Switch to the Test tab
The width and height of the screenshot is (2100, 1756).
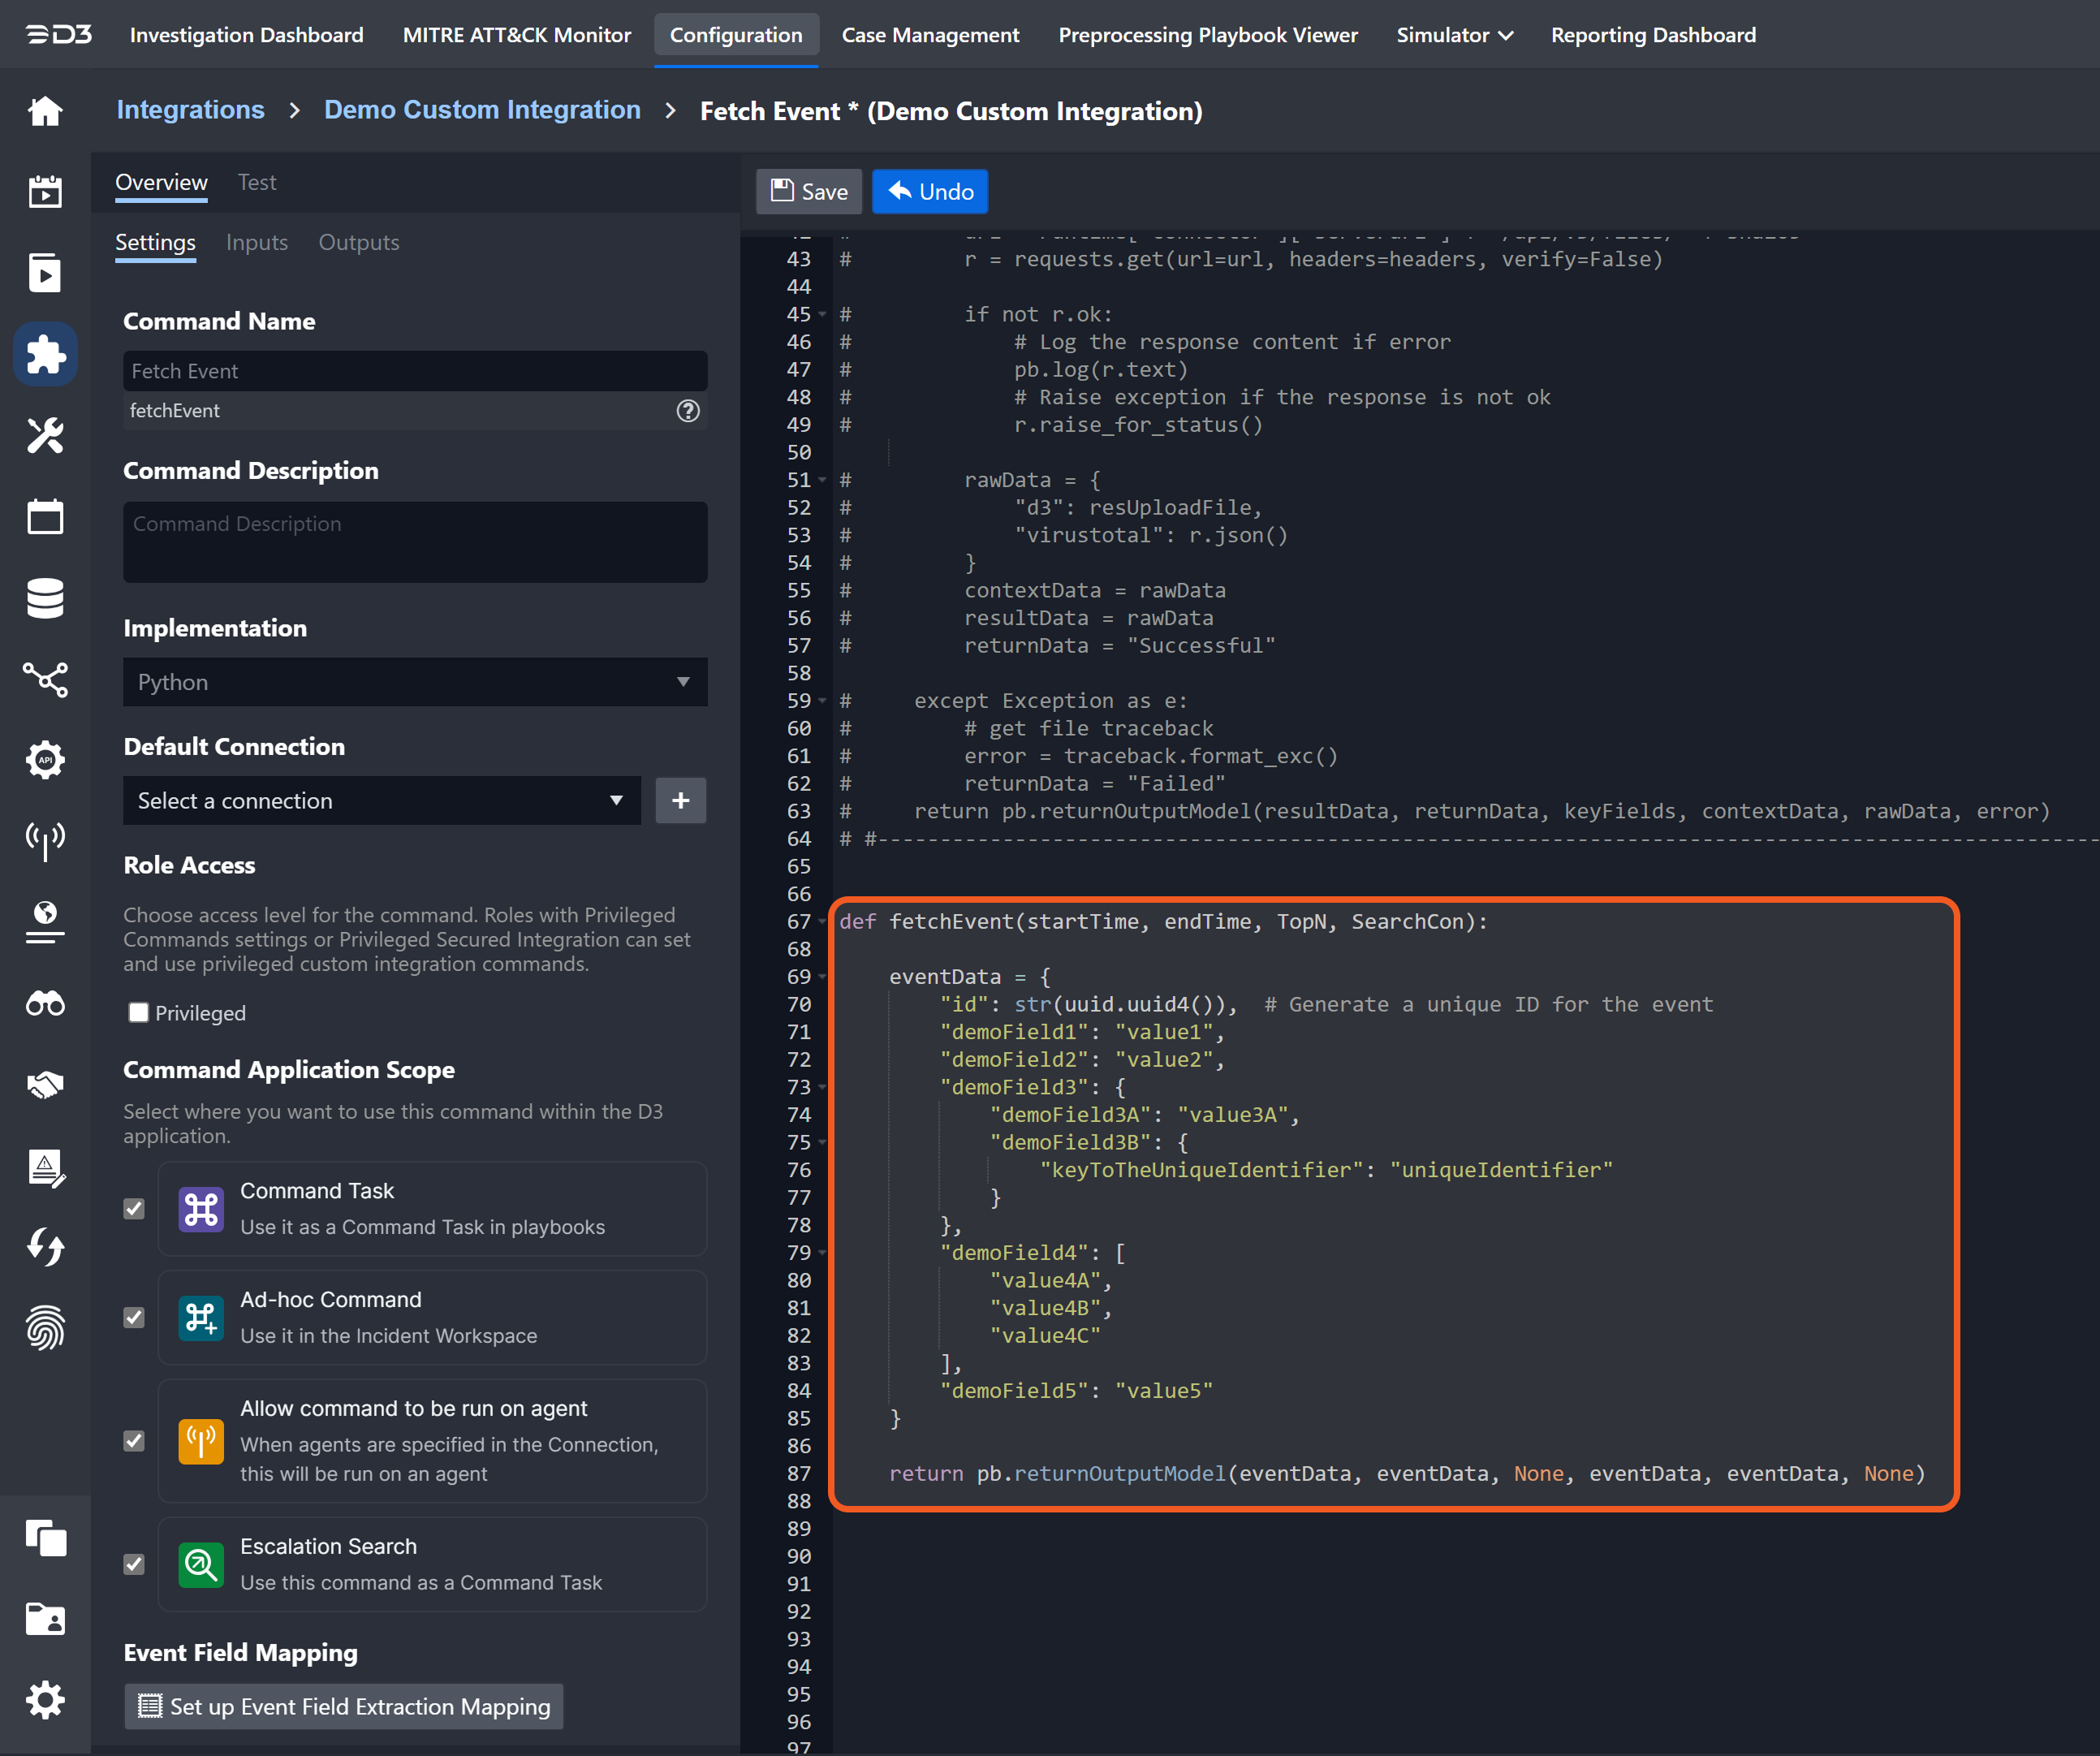tap(257, 182)
